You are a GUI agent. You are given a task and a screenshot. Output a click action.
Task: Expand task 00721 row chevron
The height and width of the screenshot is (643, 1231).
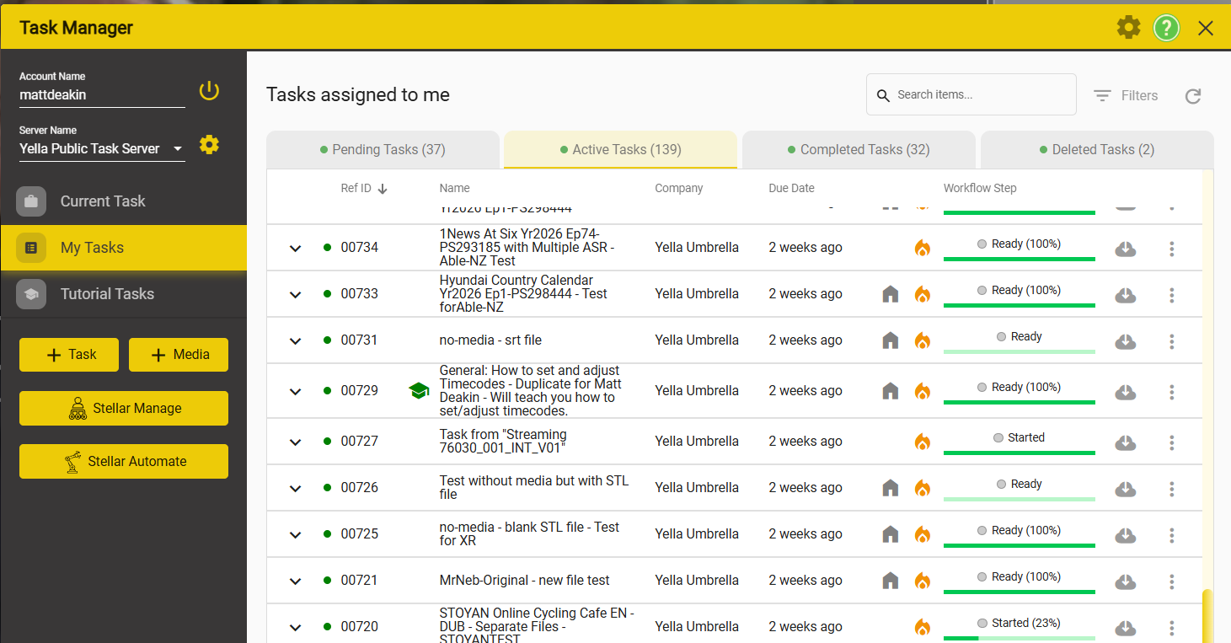(295, 581)
